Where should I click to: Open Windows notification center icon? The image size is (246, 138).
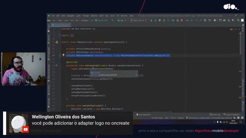pos(241,122)
